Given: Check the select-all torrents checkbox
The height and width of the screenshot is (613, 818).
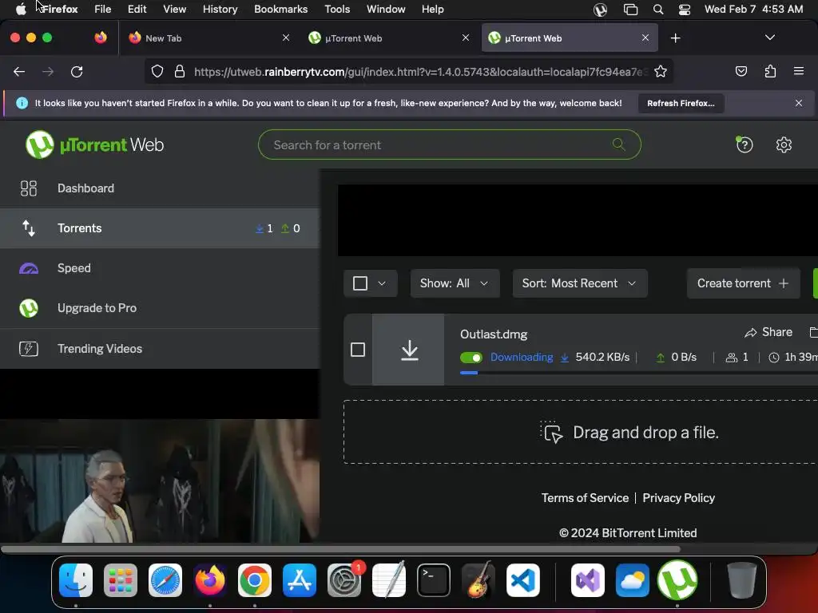Looking at the screenshot, I should coord(360,283).
